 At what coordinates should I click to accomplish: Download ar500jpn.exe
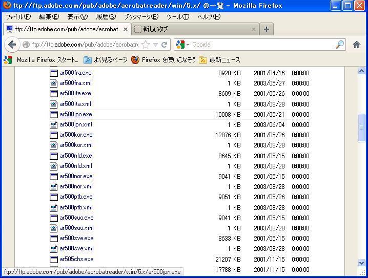[x=76, y=114]
